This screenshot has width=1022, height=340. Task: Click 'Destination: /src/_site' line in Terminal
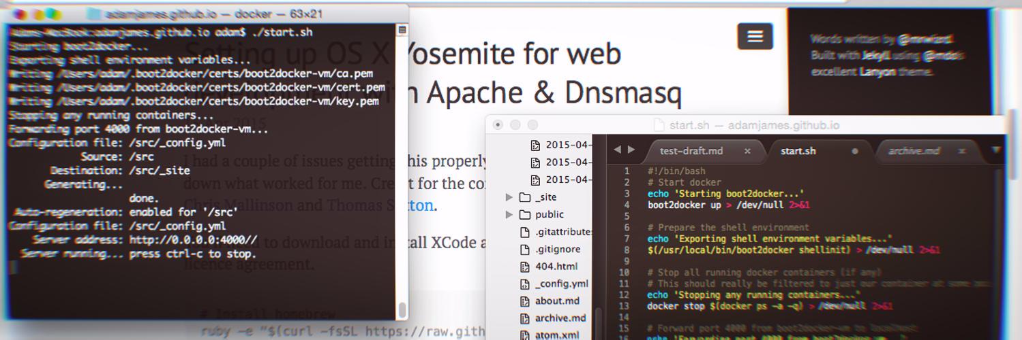(120, 171)
